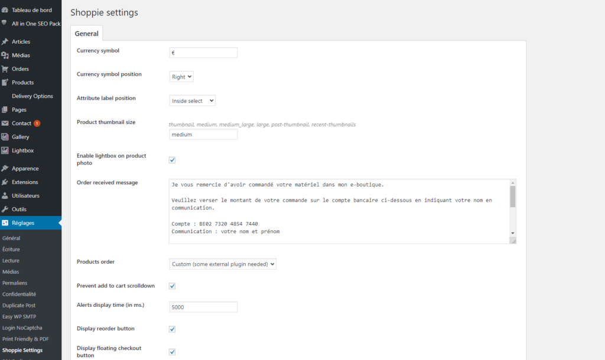Viewport: 605px width, 360px height.
Task: Open Easy WP SMTP settings link
Action: (x=19, y=316)
